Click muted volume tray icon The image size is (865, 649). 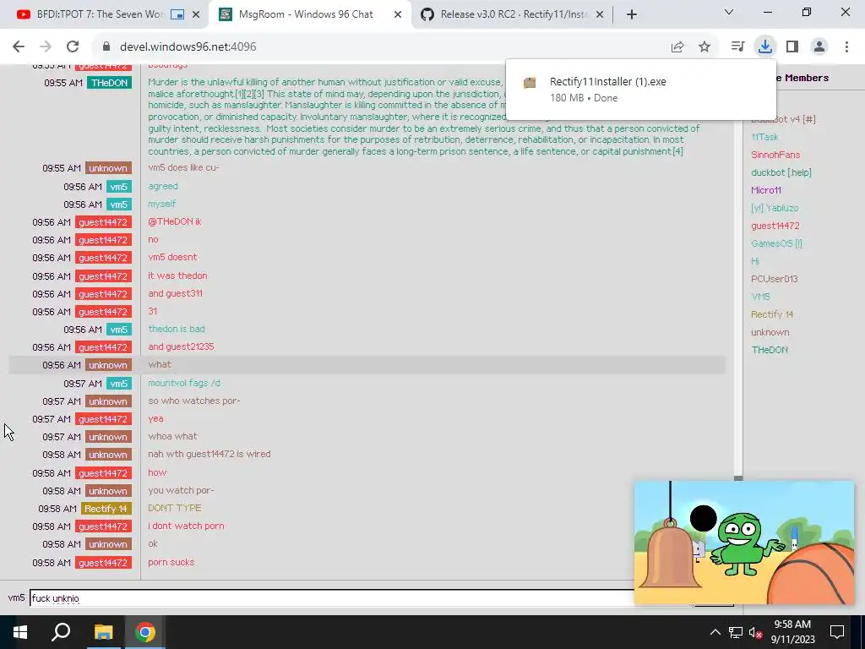[x=756, y=632]
